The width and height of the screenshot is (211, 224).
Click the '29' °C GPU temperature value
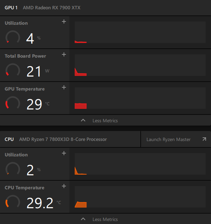click(x=34, y=104)
